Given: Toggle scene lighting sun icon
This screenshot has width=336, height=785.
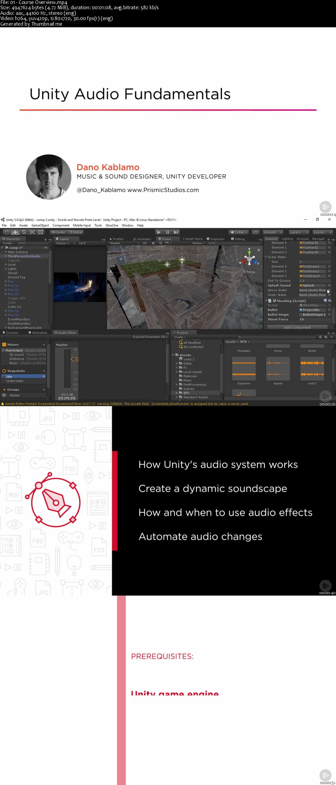Looking at the screenshot, I should pyautogui.click(x=153, y=243).
